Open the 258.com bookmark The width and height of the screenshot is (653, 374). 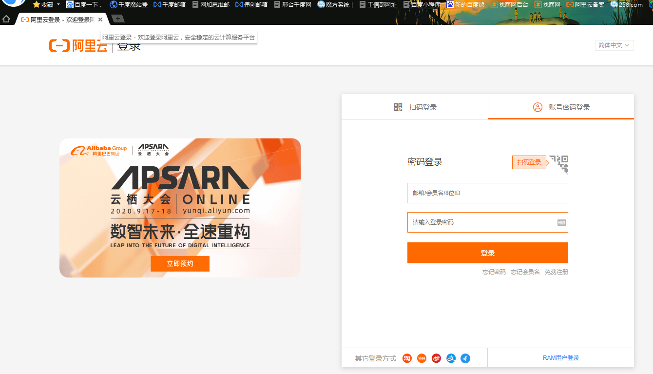pyautogui.click(x=627, y=4)
